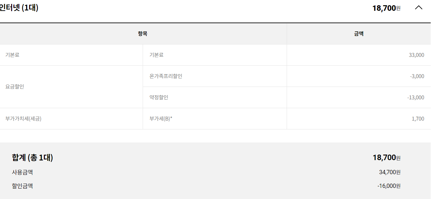Click the 합계 (총 1대) summary label
The width and height of the screenshot is (431, 199).
pos(32,158)
